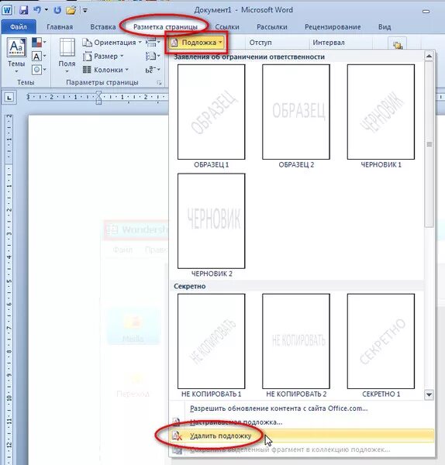The height and width of the screenshot is (465, 445).
Task: Customize Quick Access Toolbar dropdown
Action: [85, 11]
